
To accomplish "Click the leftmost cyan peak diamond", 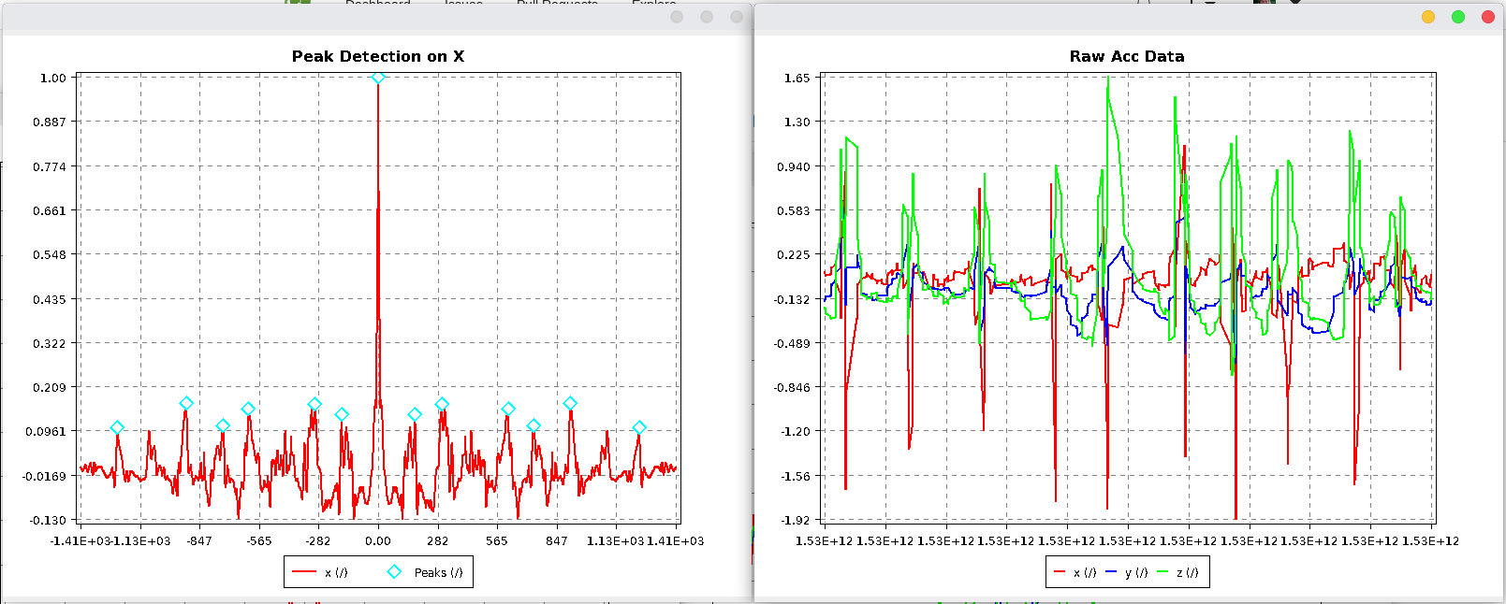I will [117, 427].
